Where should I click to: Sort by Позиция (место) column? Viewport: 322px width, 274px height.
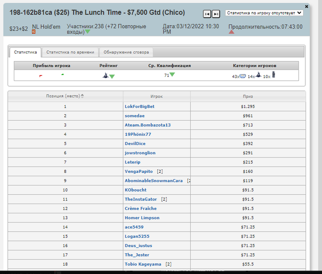(x=65, y=96)
